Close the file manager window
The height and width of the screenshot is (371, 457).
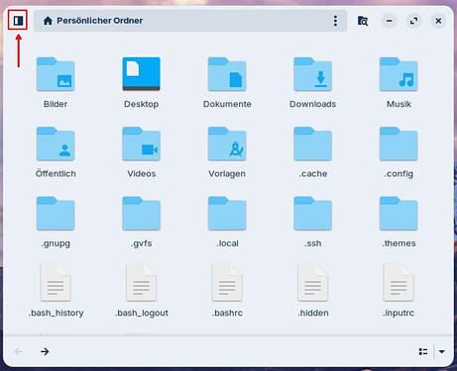pyautogui.click(x=438, y=21)
